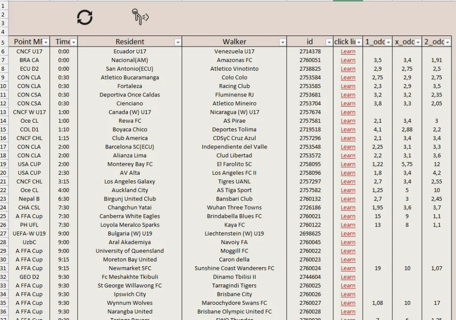The width and height of the screenshot is (456, 320).
Task: Select the Loyola Meralco Sparks cell
Action: 130,225
